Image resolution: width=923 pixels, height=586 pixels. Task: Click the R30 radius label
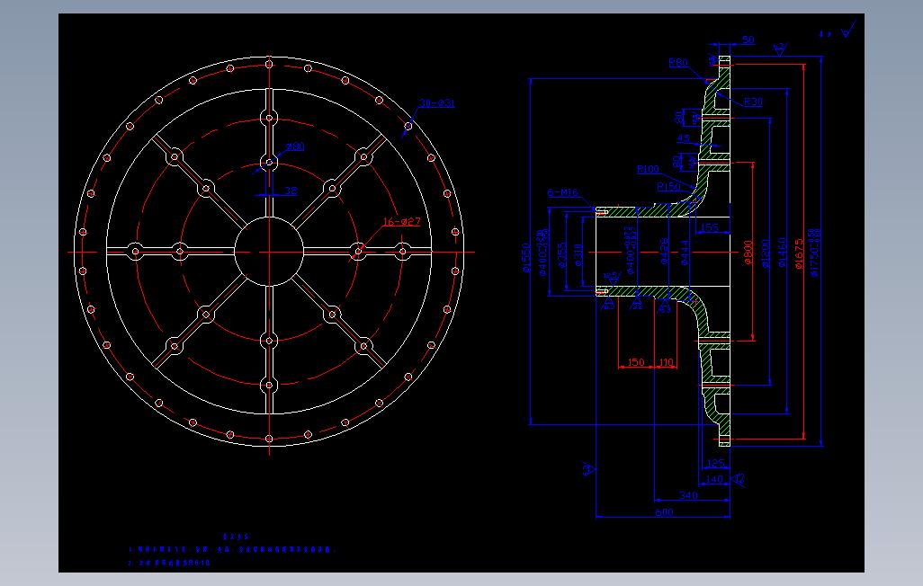pos(753,102)
